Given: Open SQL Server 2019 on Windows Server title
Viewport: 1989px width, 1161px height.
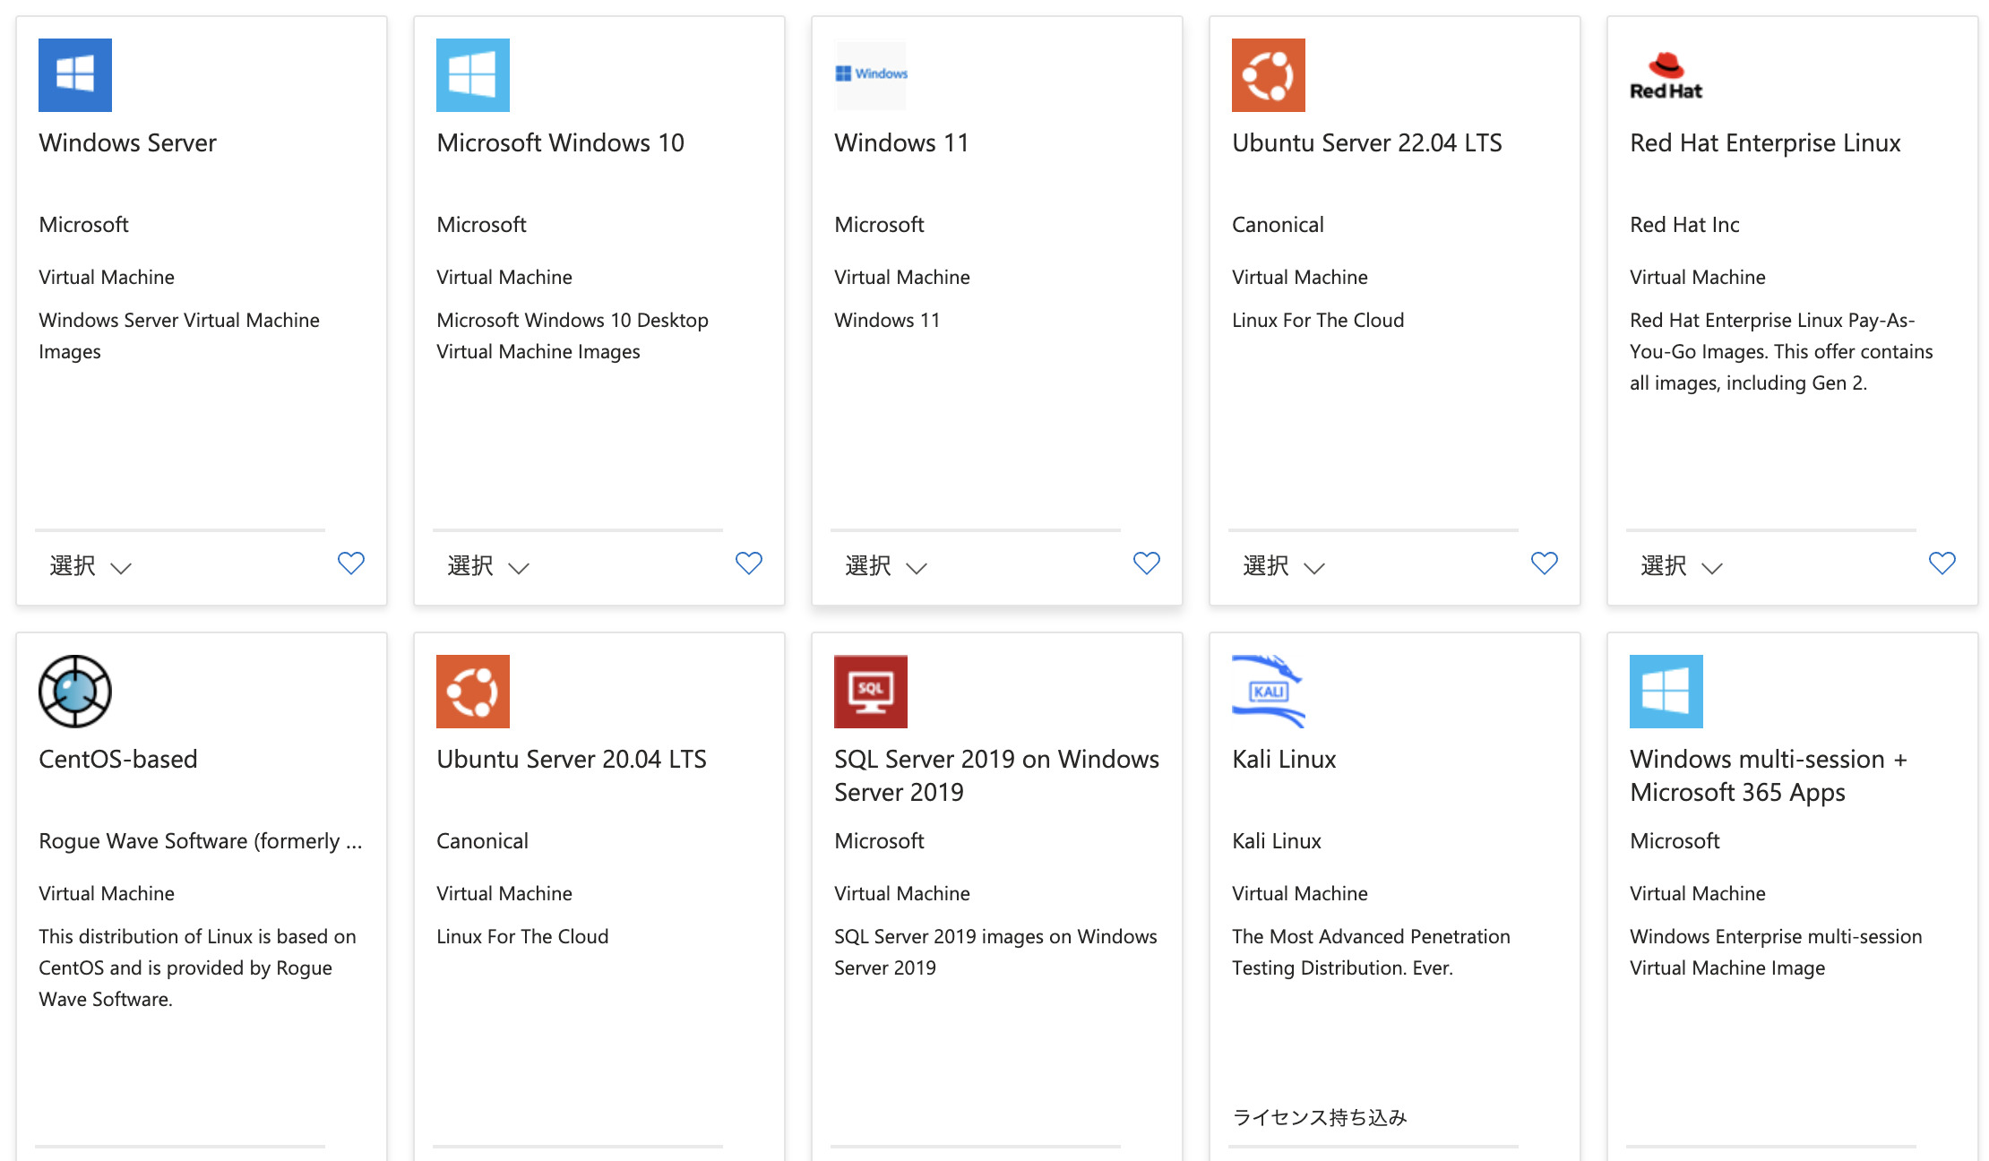Looking at the screenshot, I should pyautogui.click(x=996, y=776).
